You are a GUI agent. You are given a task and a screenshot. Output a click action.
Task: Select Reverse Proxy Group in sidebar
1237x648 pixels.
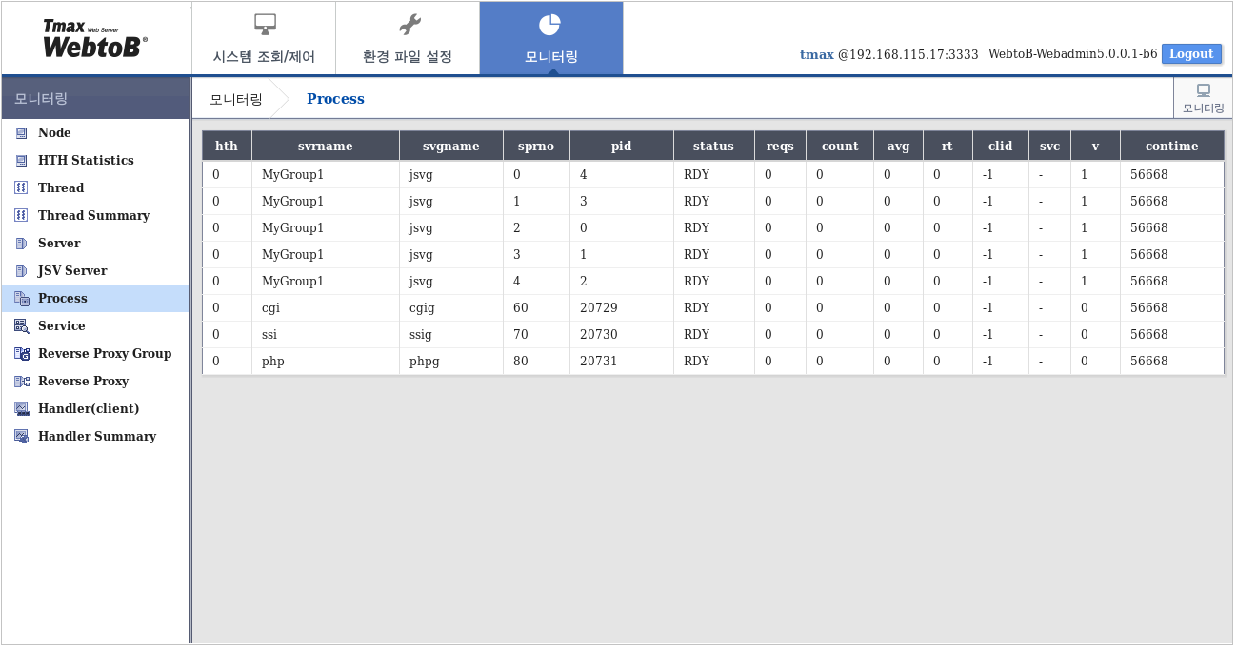click(x=104, y=353)
